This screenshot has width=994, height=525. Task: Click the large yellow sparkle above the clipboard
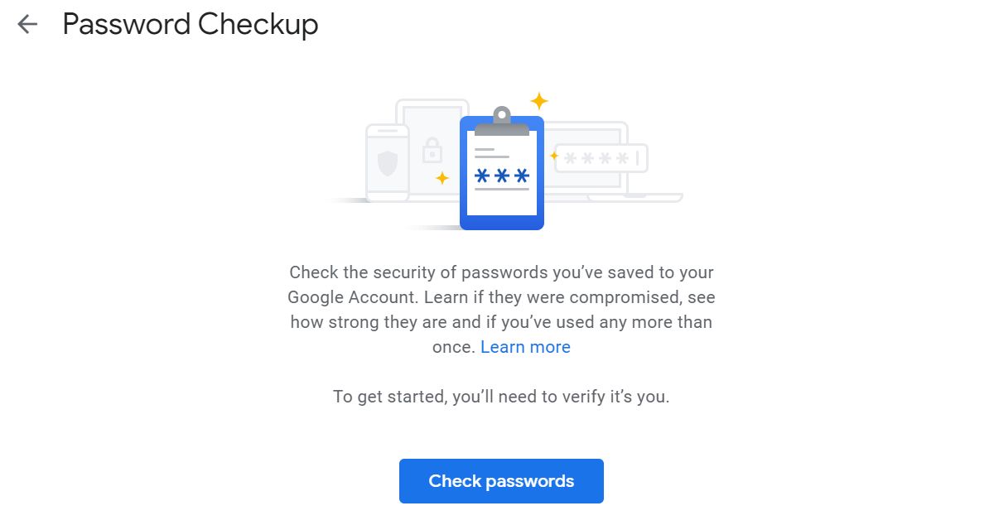(539, 101)
